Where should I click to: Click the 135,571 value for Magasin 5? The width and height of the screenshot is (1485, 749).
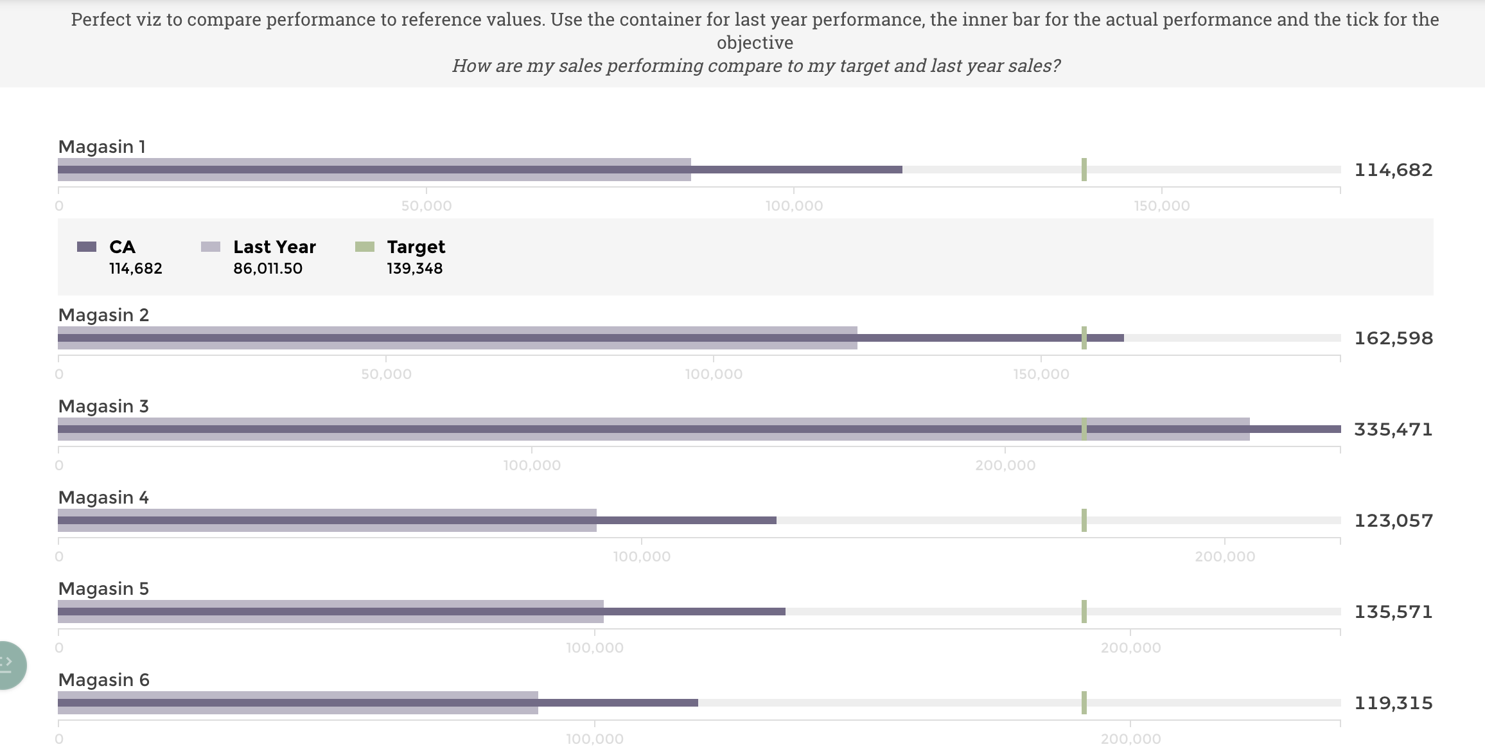1393,612
